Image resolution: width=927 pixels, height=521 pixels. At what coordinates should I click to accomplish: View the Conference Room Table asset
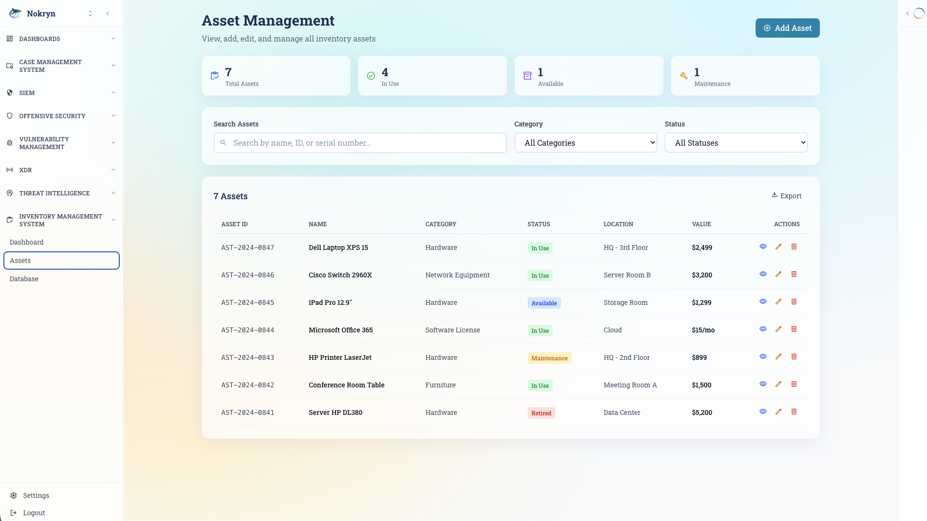[x=763, y=384]
